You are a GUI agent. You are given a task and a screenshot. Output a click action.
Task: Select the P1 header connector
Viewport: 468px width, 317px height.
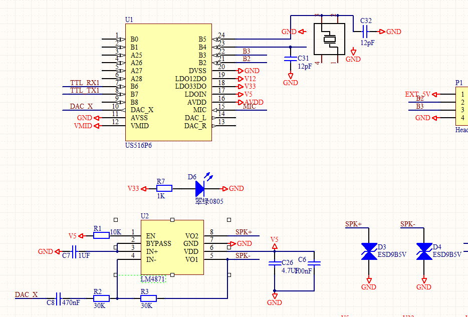pos(461,106)
